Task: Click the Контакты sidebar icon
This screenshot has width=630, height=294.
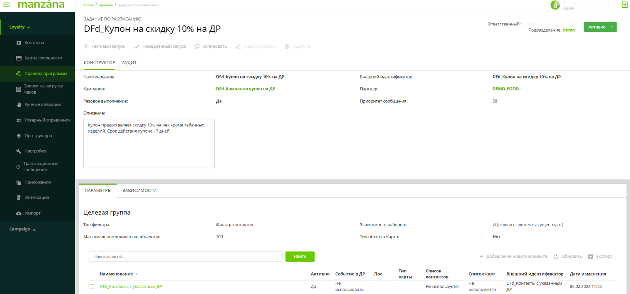Action: click(18, 43)
